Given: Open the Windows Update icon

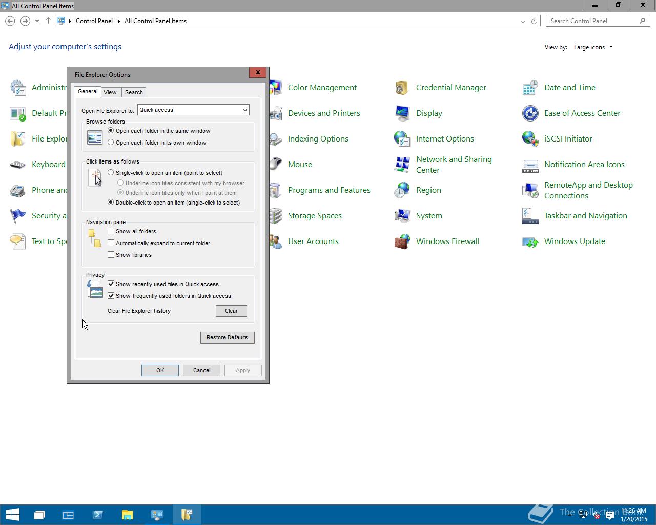Looking at the screenshot, I should pyautogui.click(x=530, y=241).
